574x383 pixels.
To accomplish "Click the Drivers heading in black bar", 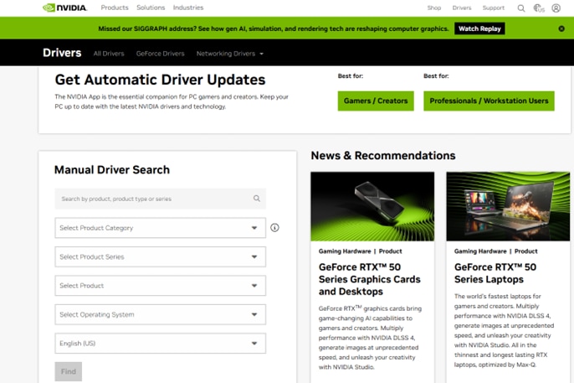I will [x=62, y=53].
